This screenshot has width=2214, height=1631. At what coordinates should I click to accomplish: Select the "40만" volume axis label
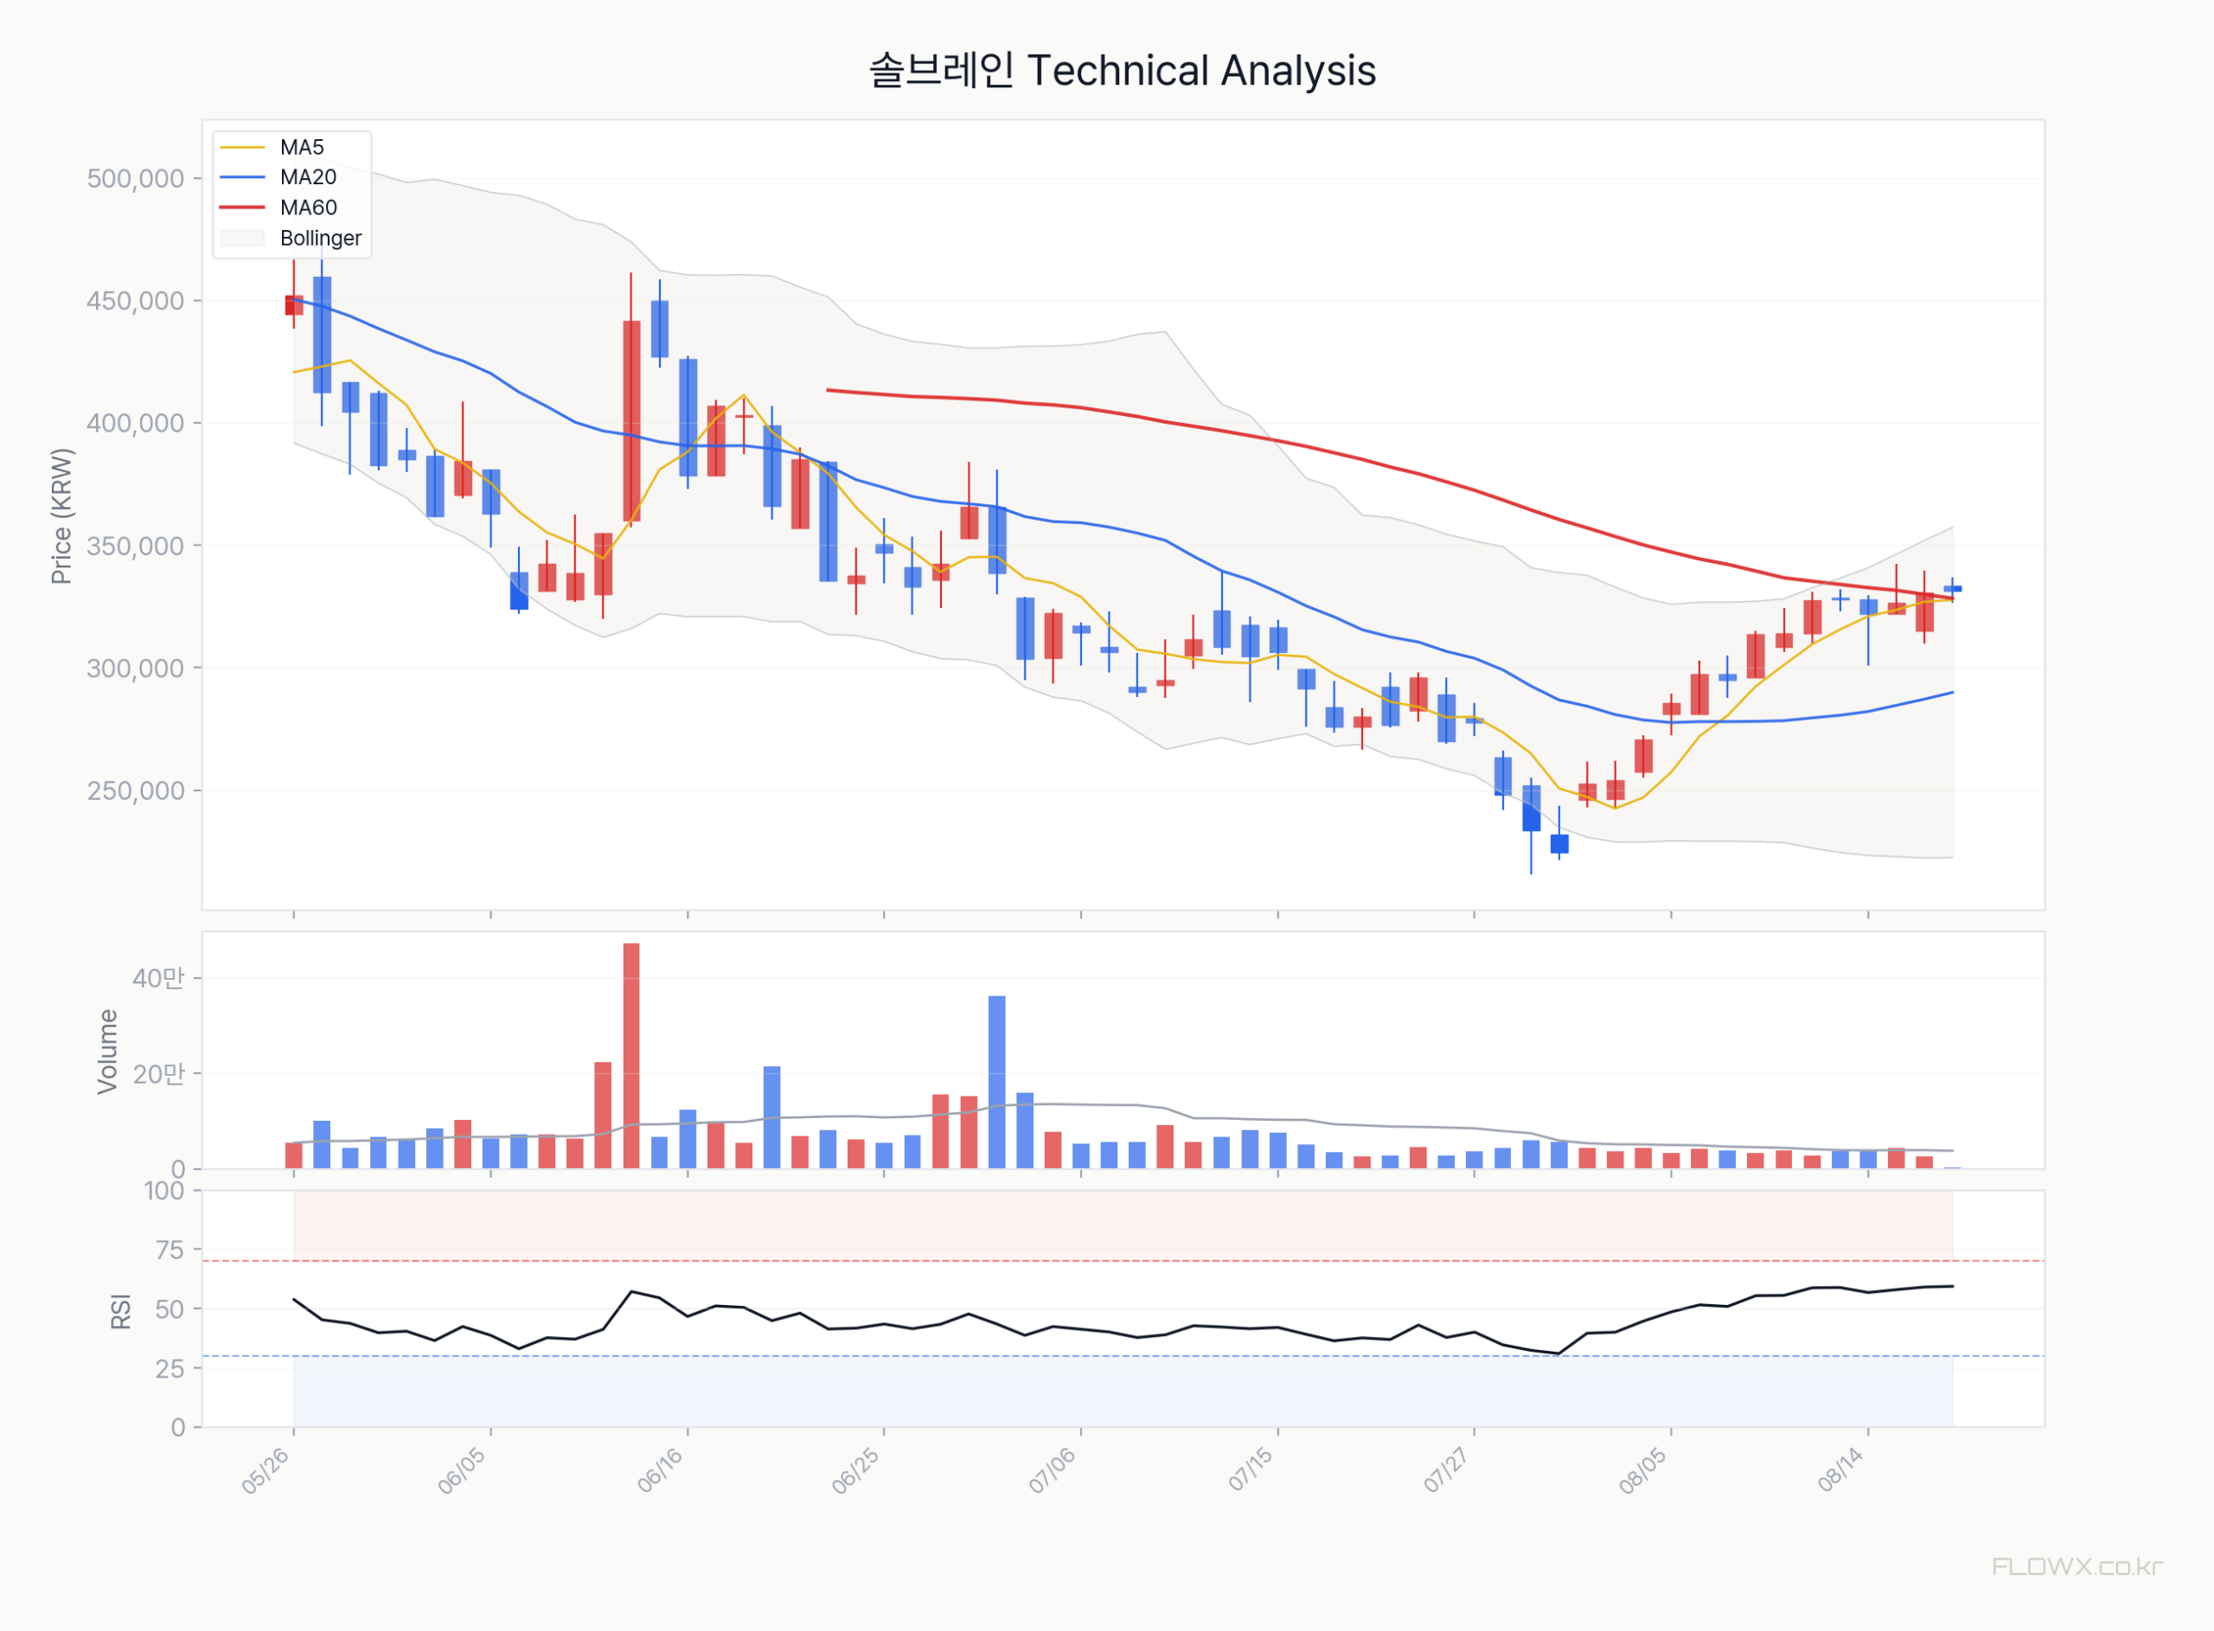click(x=158, y=978)
